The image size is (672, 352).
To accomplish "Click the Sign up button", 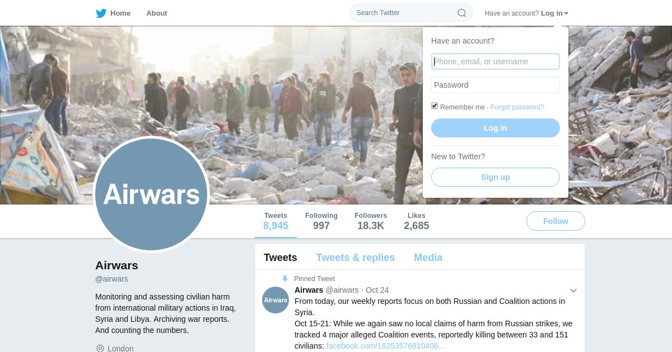I will [496, 177].
